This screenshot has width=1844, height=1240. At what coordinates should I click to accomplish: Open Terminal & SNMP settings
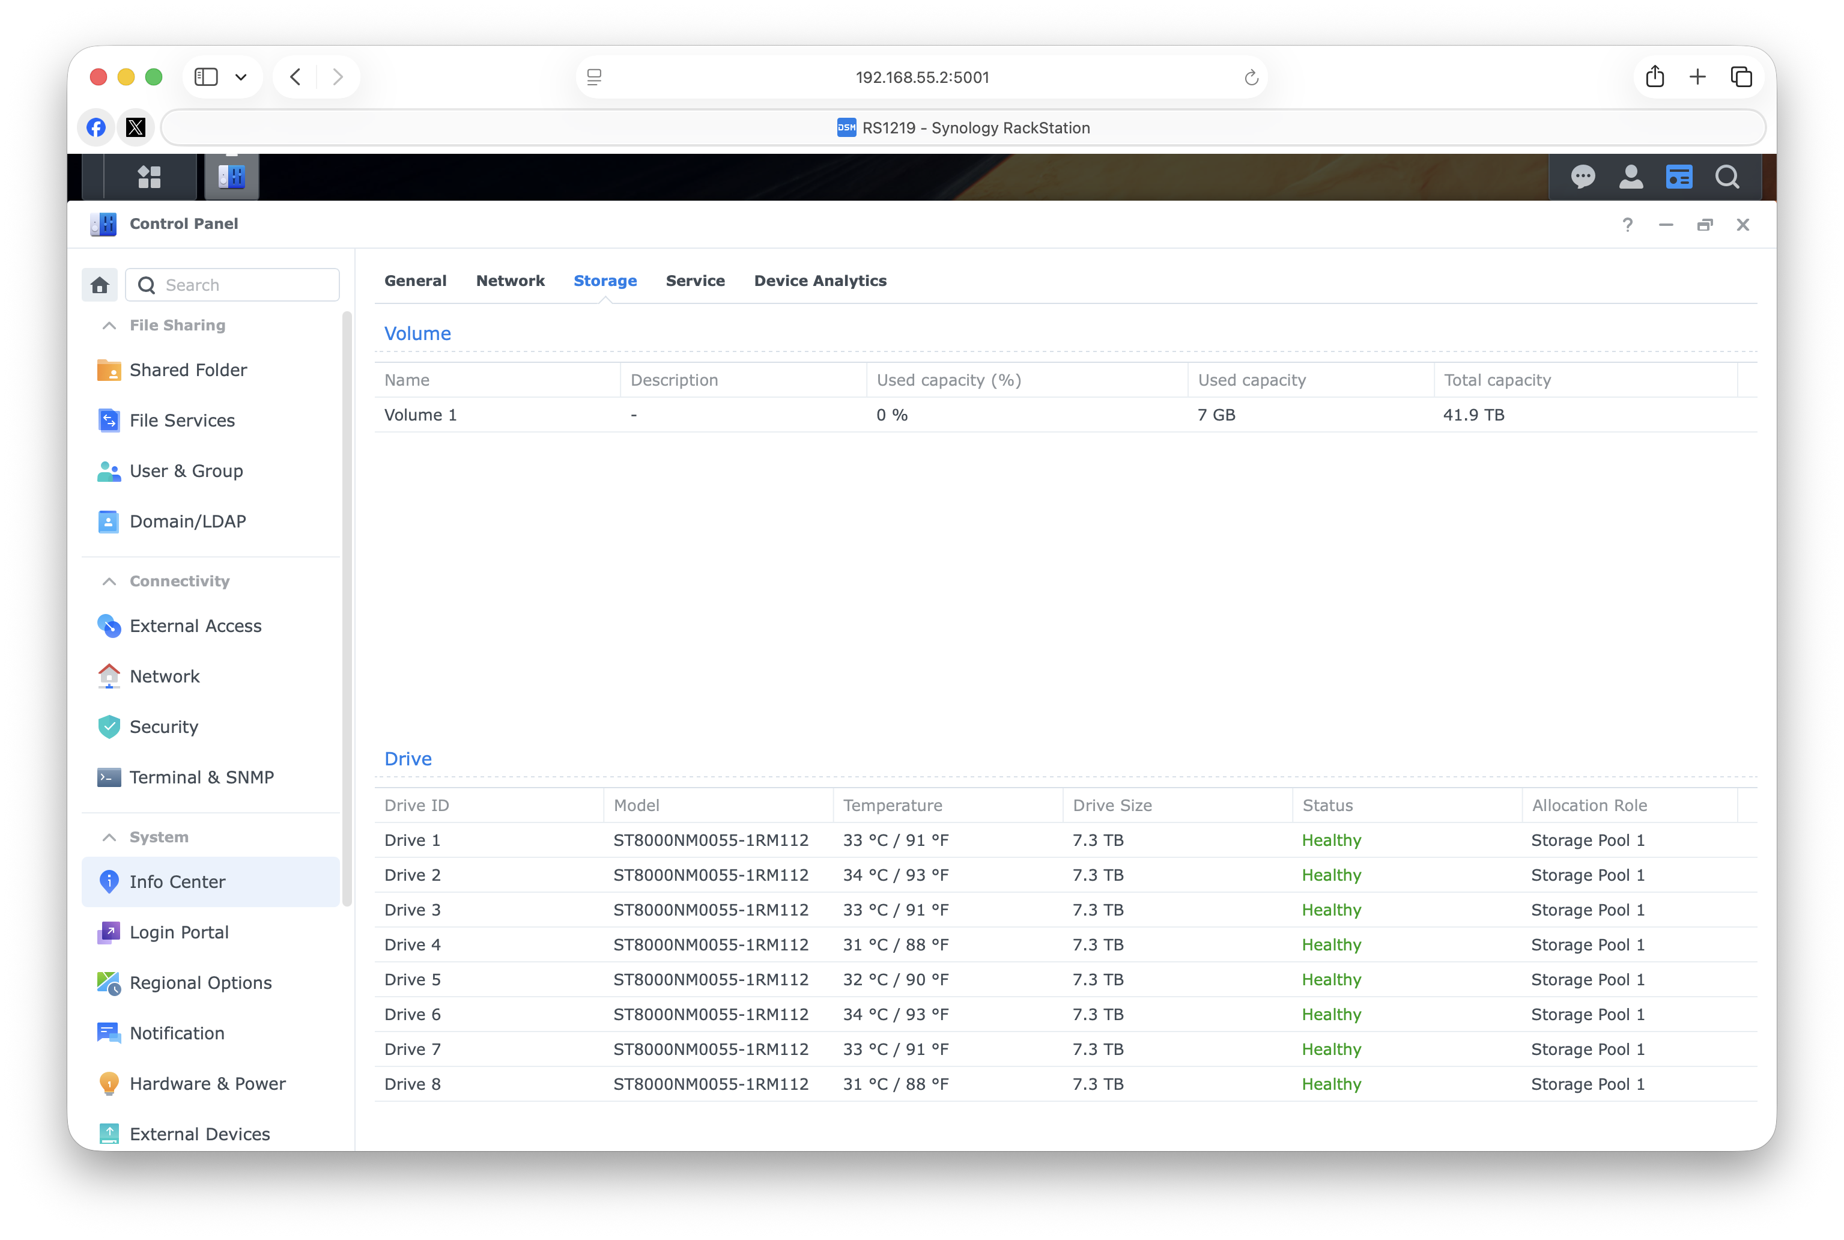pos(210,778)
